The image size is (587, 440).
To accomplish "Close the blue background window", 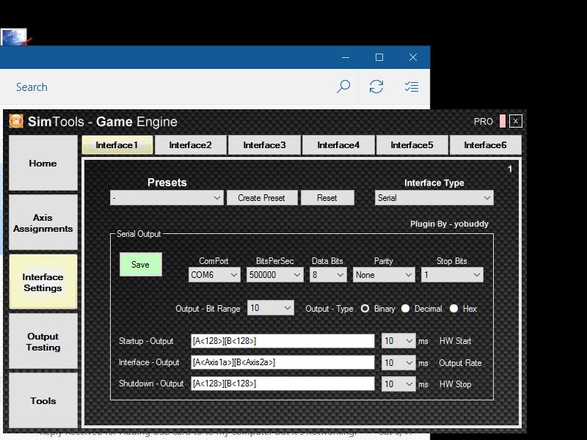I will 413,57.
